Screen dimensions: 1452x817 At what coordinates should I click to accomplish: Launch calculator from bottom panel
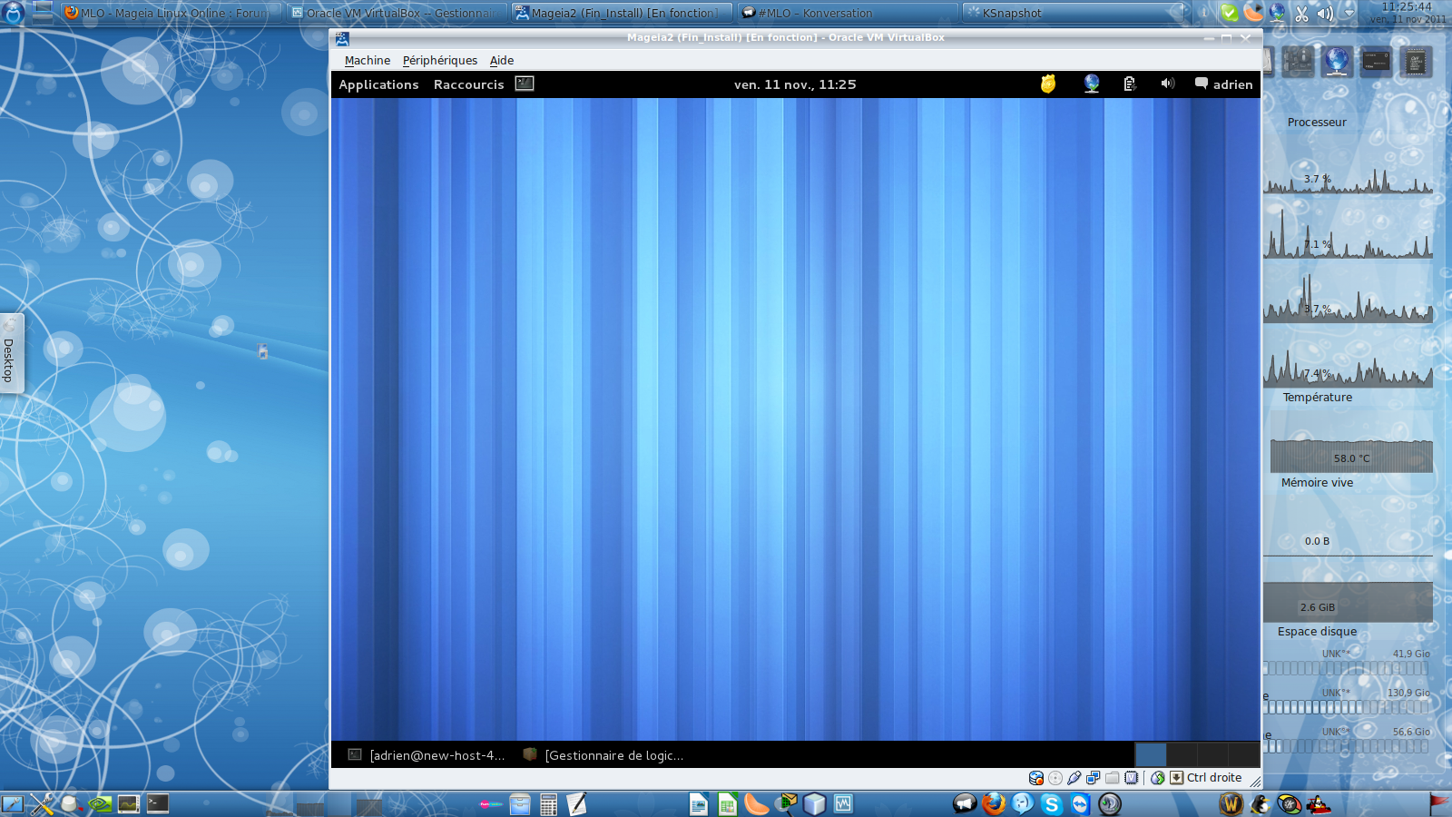coord(548,803)
